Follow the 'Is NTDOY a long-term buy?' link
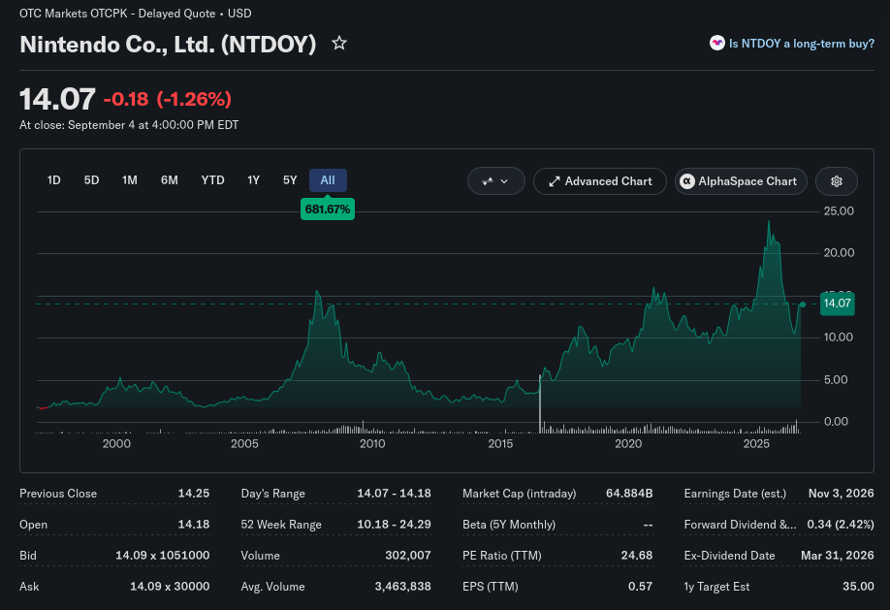Screen dimensions: 890x610 tap(801, 44)
